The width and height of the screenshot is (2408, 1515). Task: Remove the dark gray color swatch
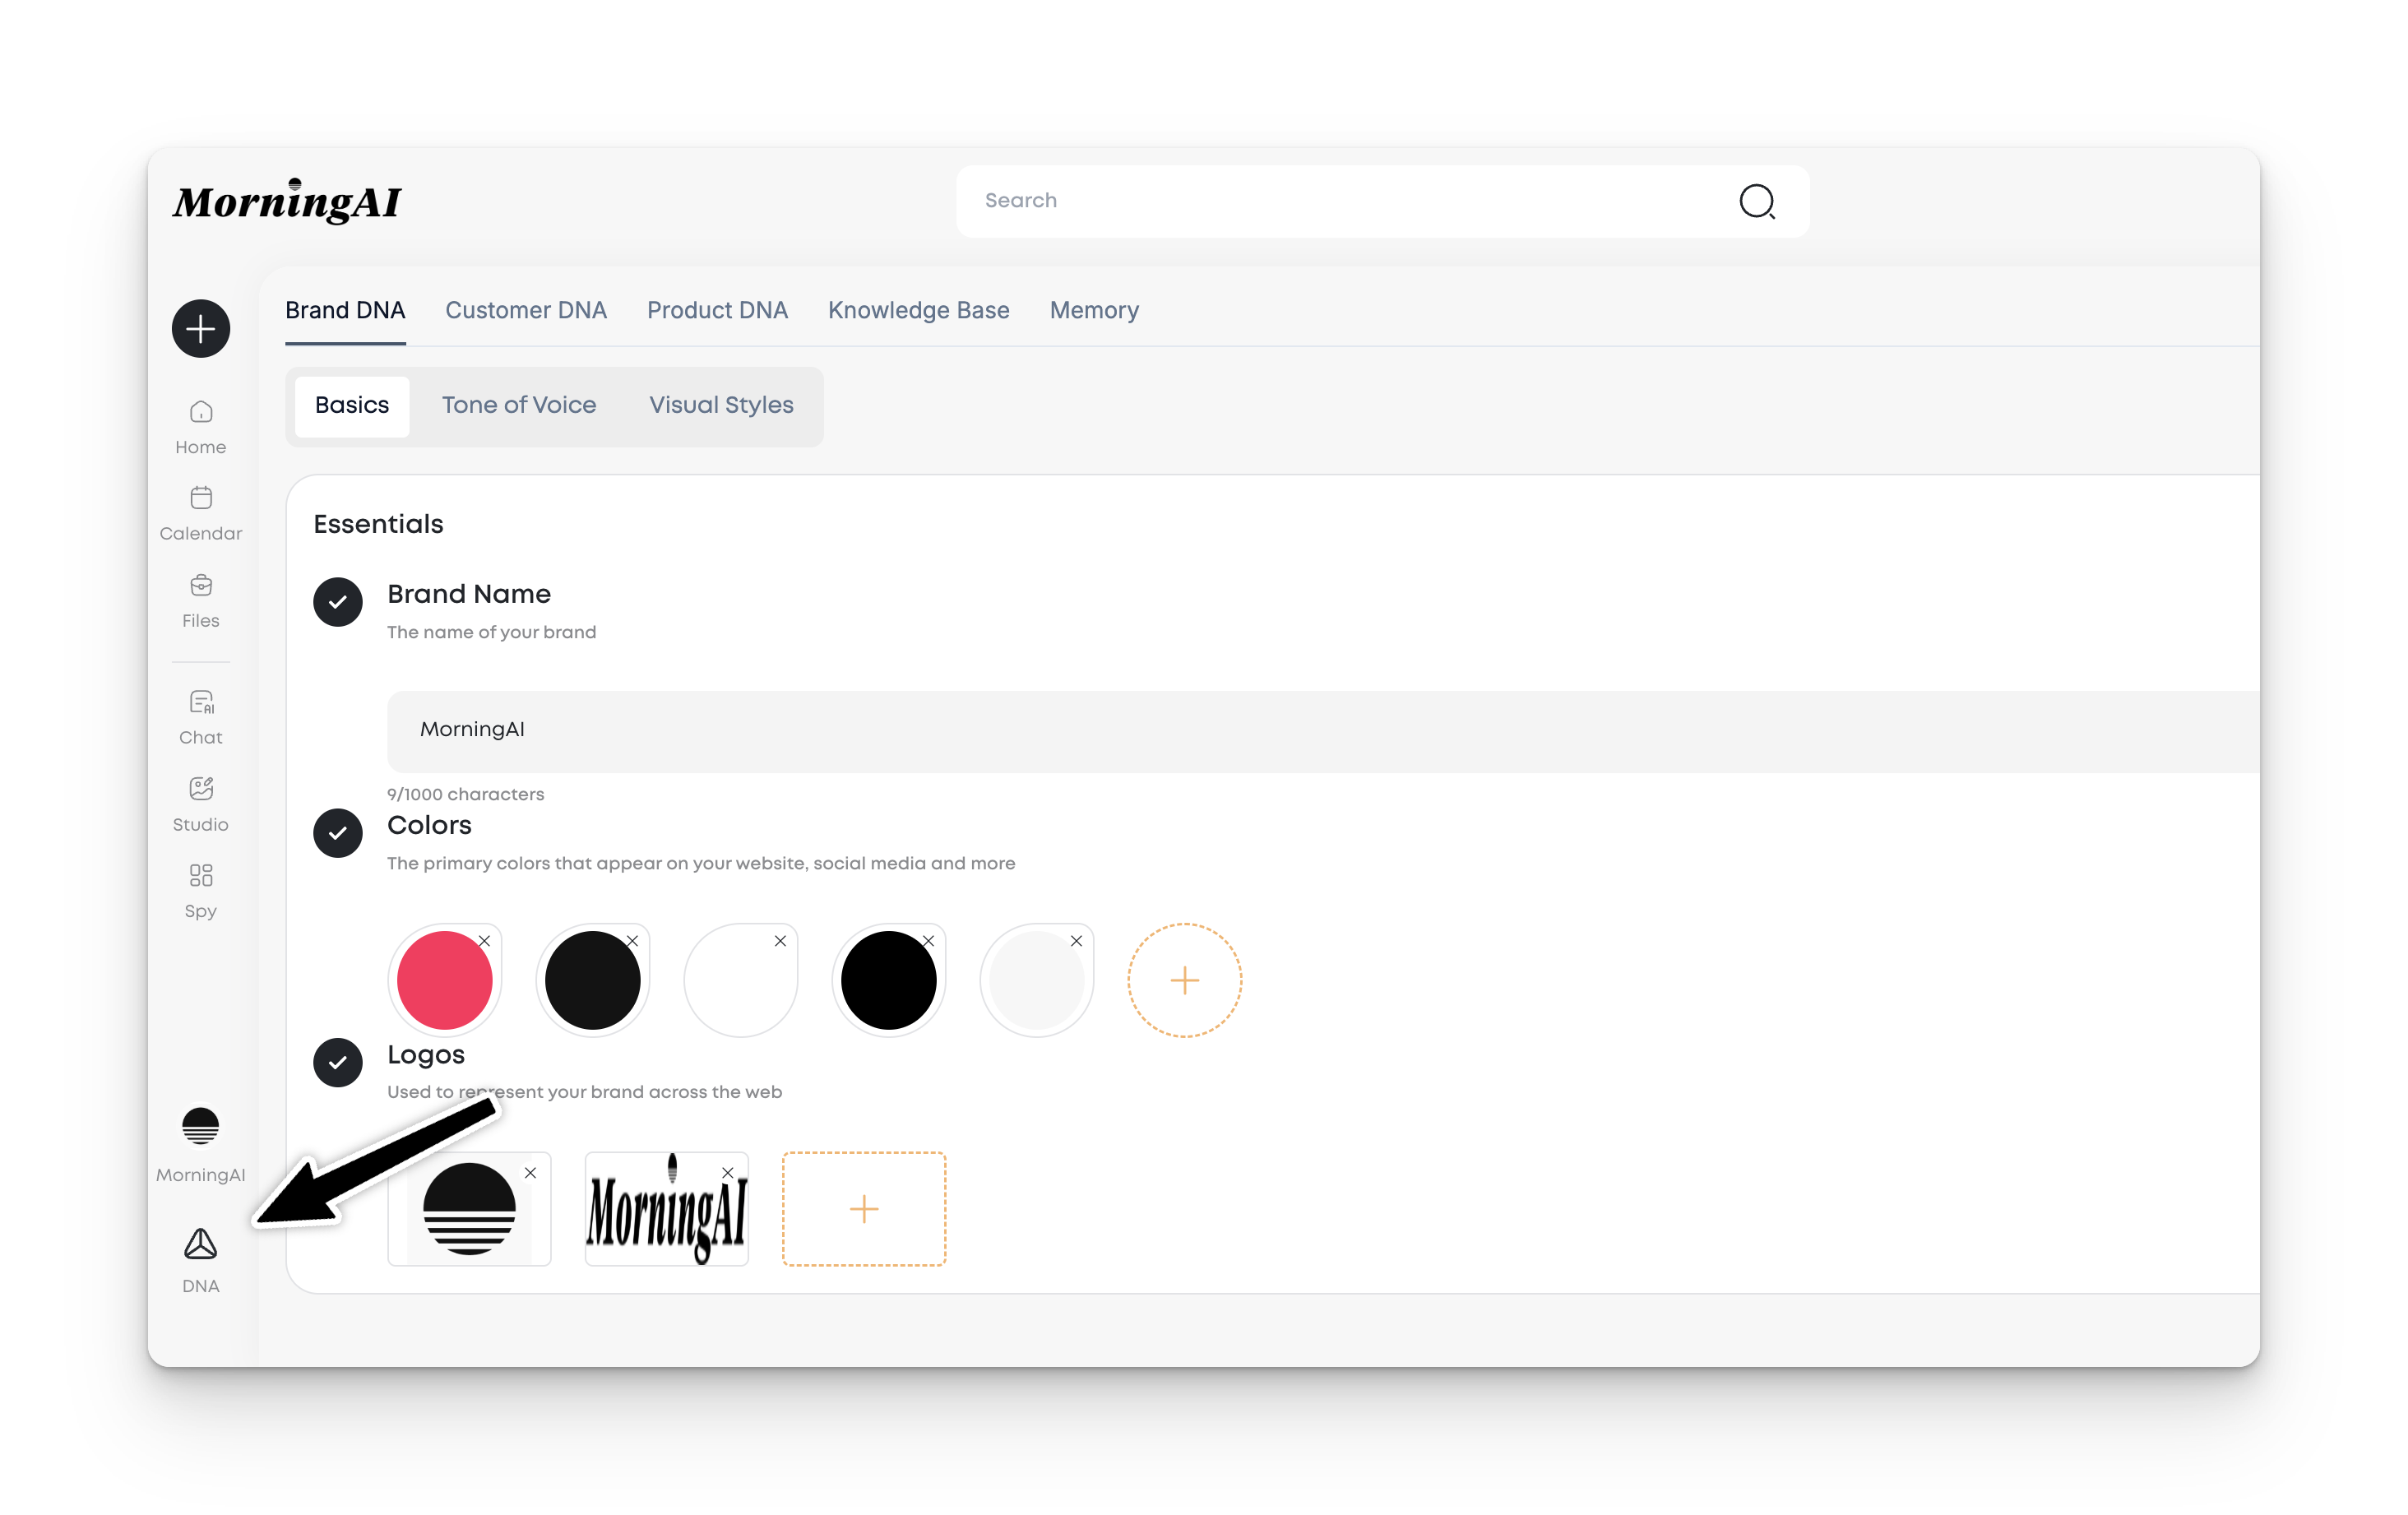click(x=632, y=941)
